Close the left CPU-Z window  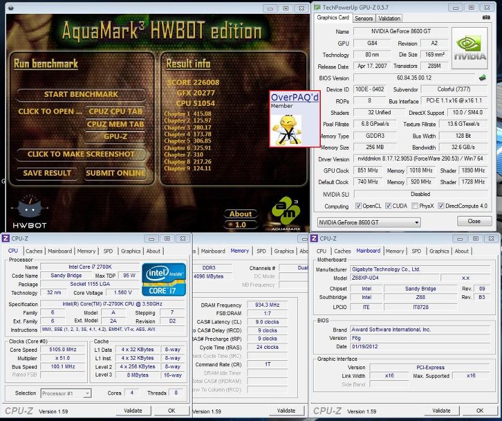click(182, 239)
